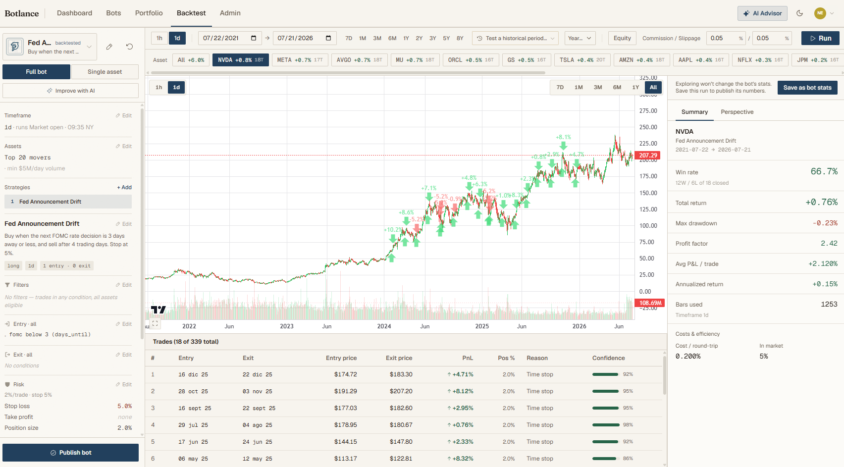This screenshot has width=844, height=467.
Task: Select the chart's 1h interval toggle
Action: tap(159, 87)
